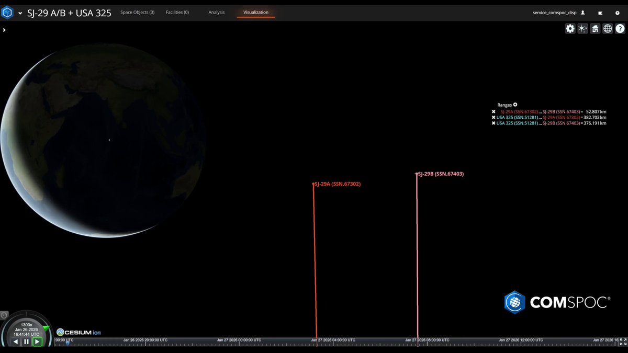Image resolution: width=628 pixels, height=353 pixels.
Task: Reset view with the home icon
Action: tap(595, 29)
